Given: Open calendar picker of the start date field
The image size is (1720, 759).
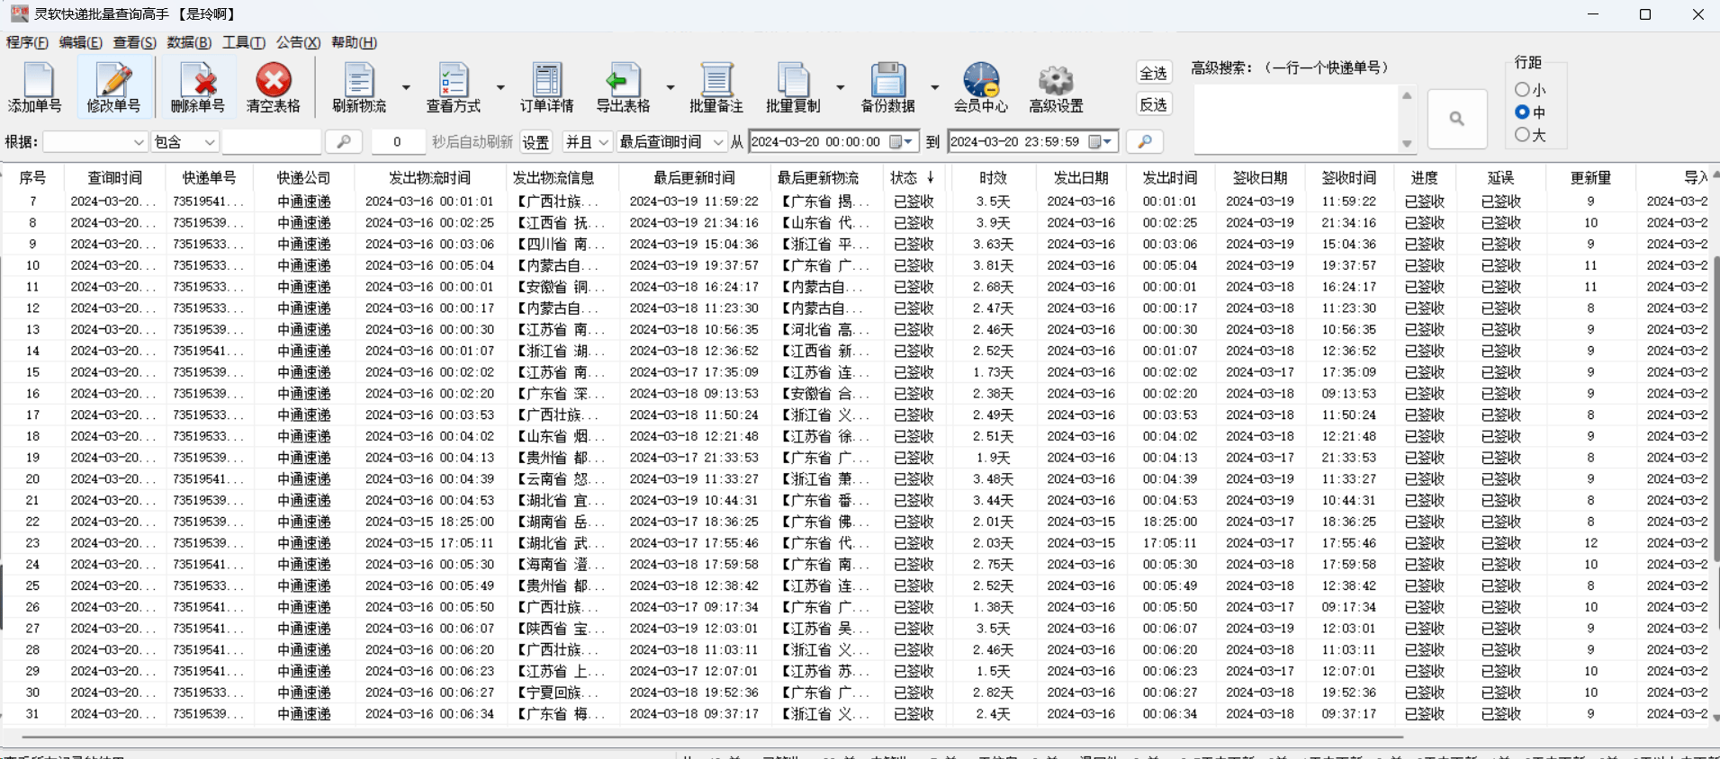Looking at the screenshot, I should coord(902,142).
